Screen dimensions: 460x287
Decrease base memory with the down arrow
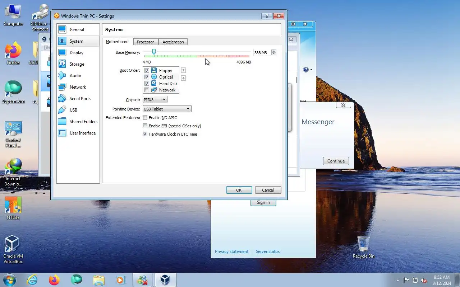[274, 54]
